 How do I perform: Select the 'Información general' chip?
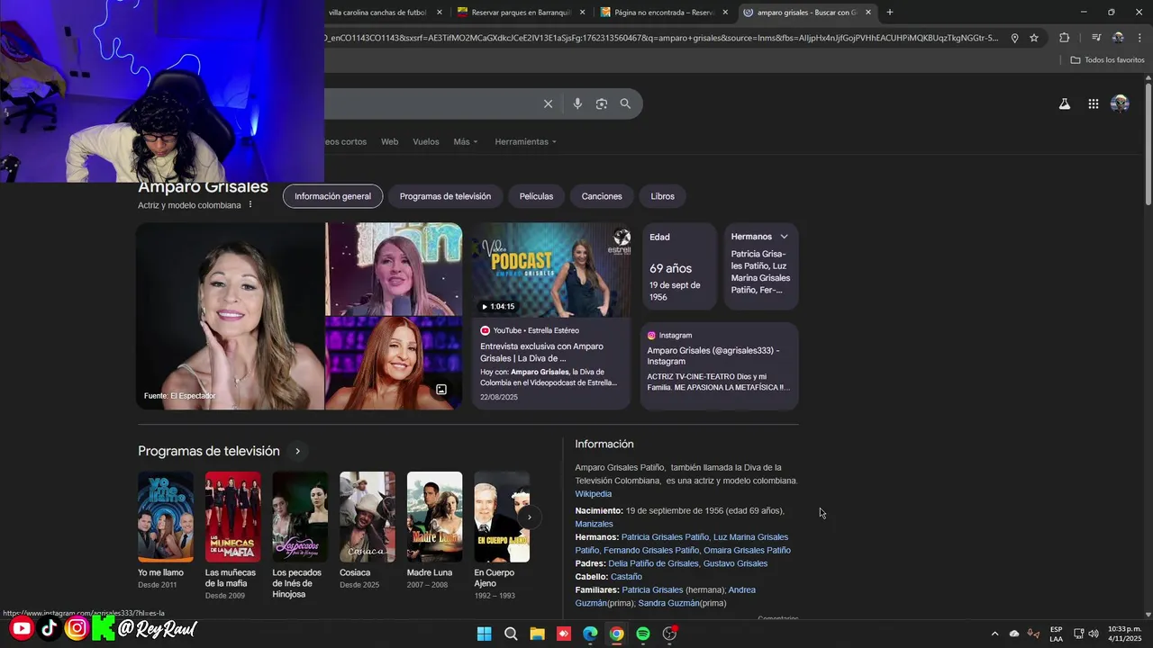tap(332, 196)
